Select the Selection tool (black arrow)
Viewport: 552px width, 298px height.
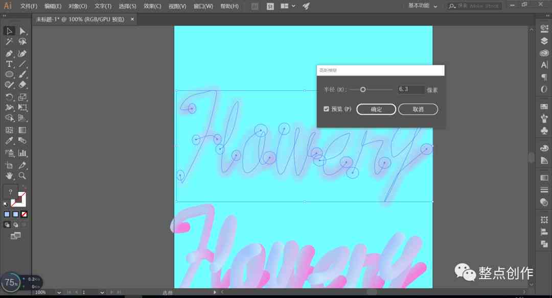(9, 31)
